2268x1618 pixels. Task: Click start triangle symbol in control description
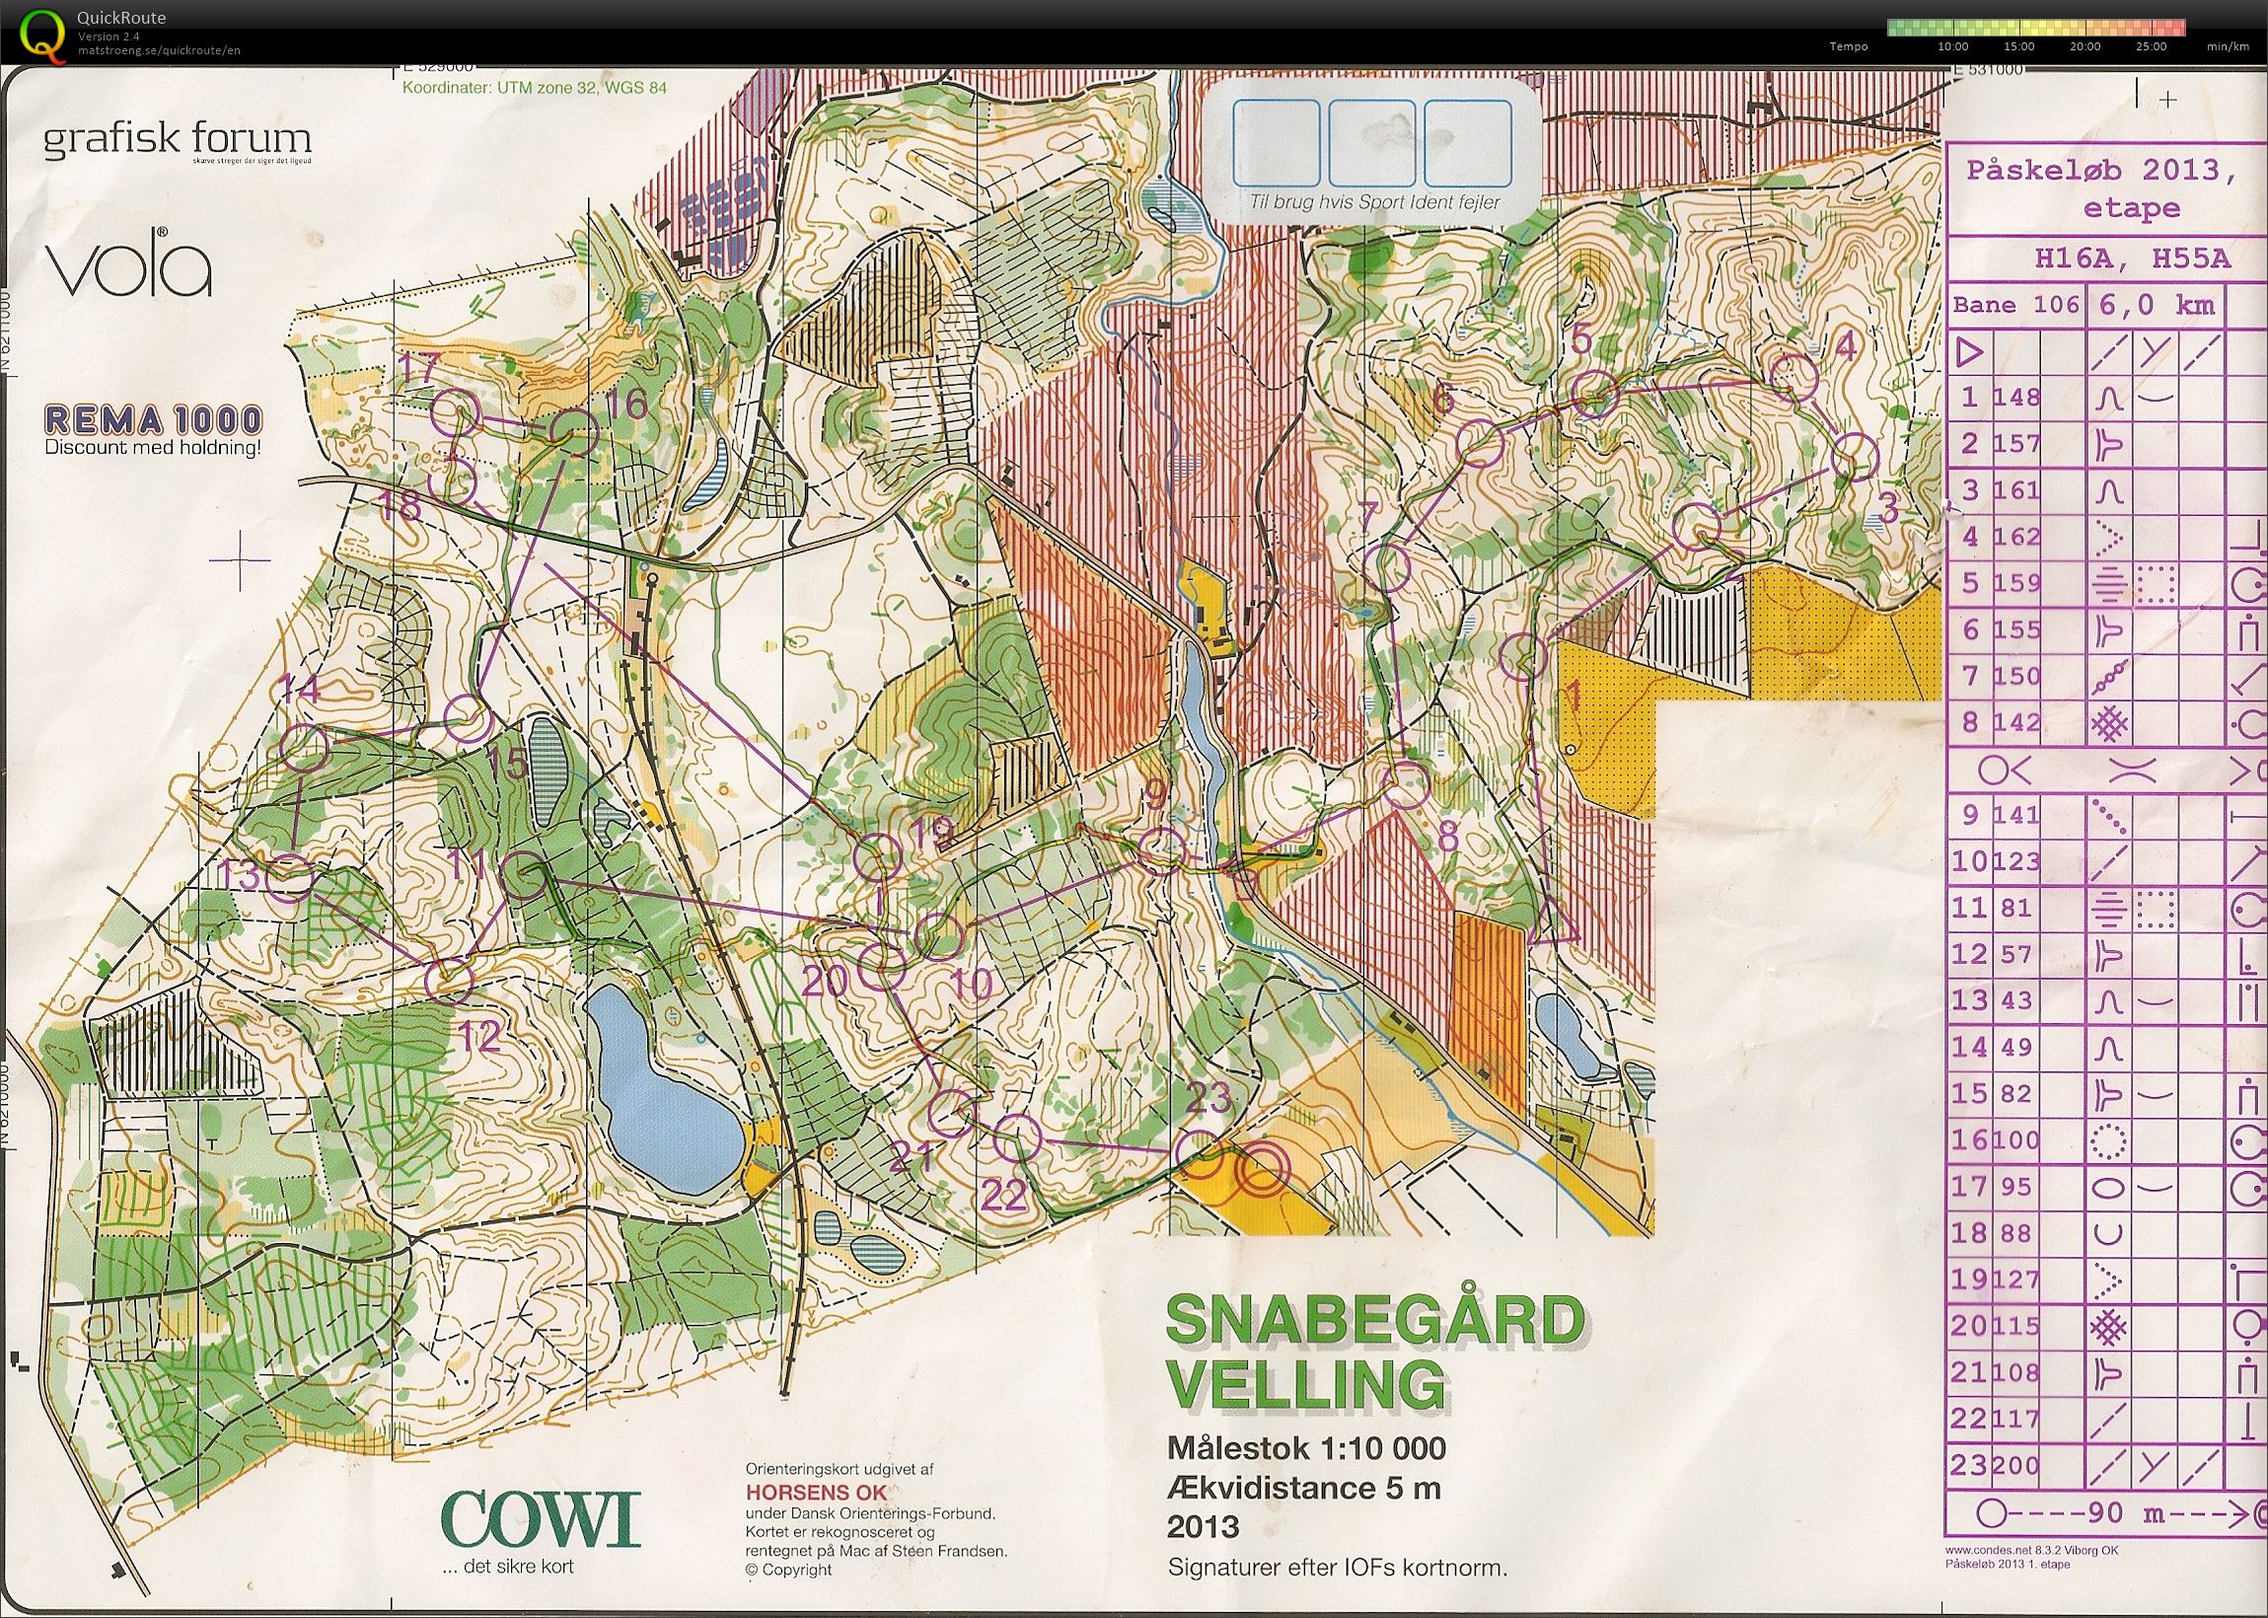[1969, 352]
